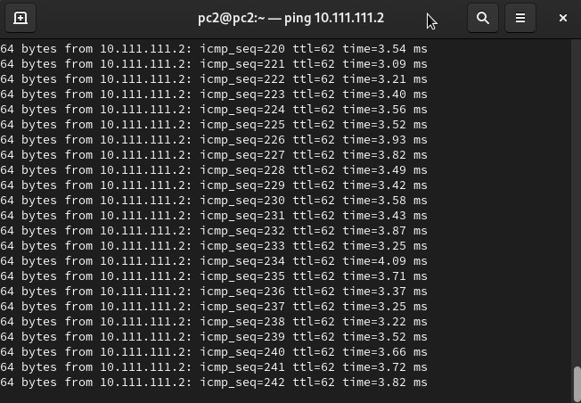Open a new terminal tab
Image resolution: width=581 pixels, height=403 pixels.
(x=20, y=18)
